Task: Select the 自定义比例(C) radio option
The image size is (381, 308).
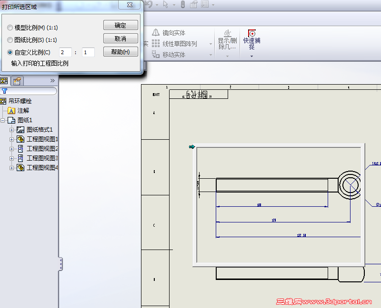Action: click(10, 52)
